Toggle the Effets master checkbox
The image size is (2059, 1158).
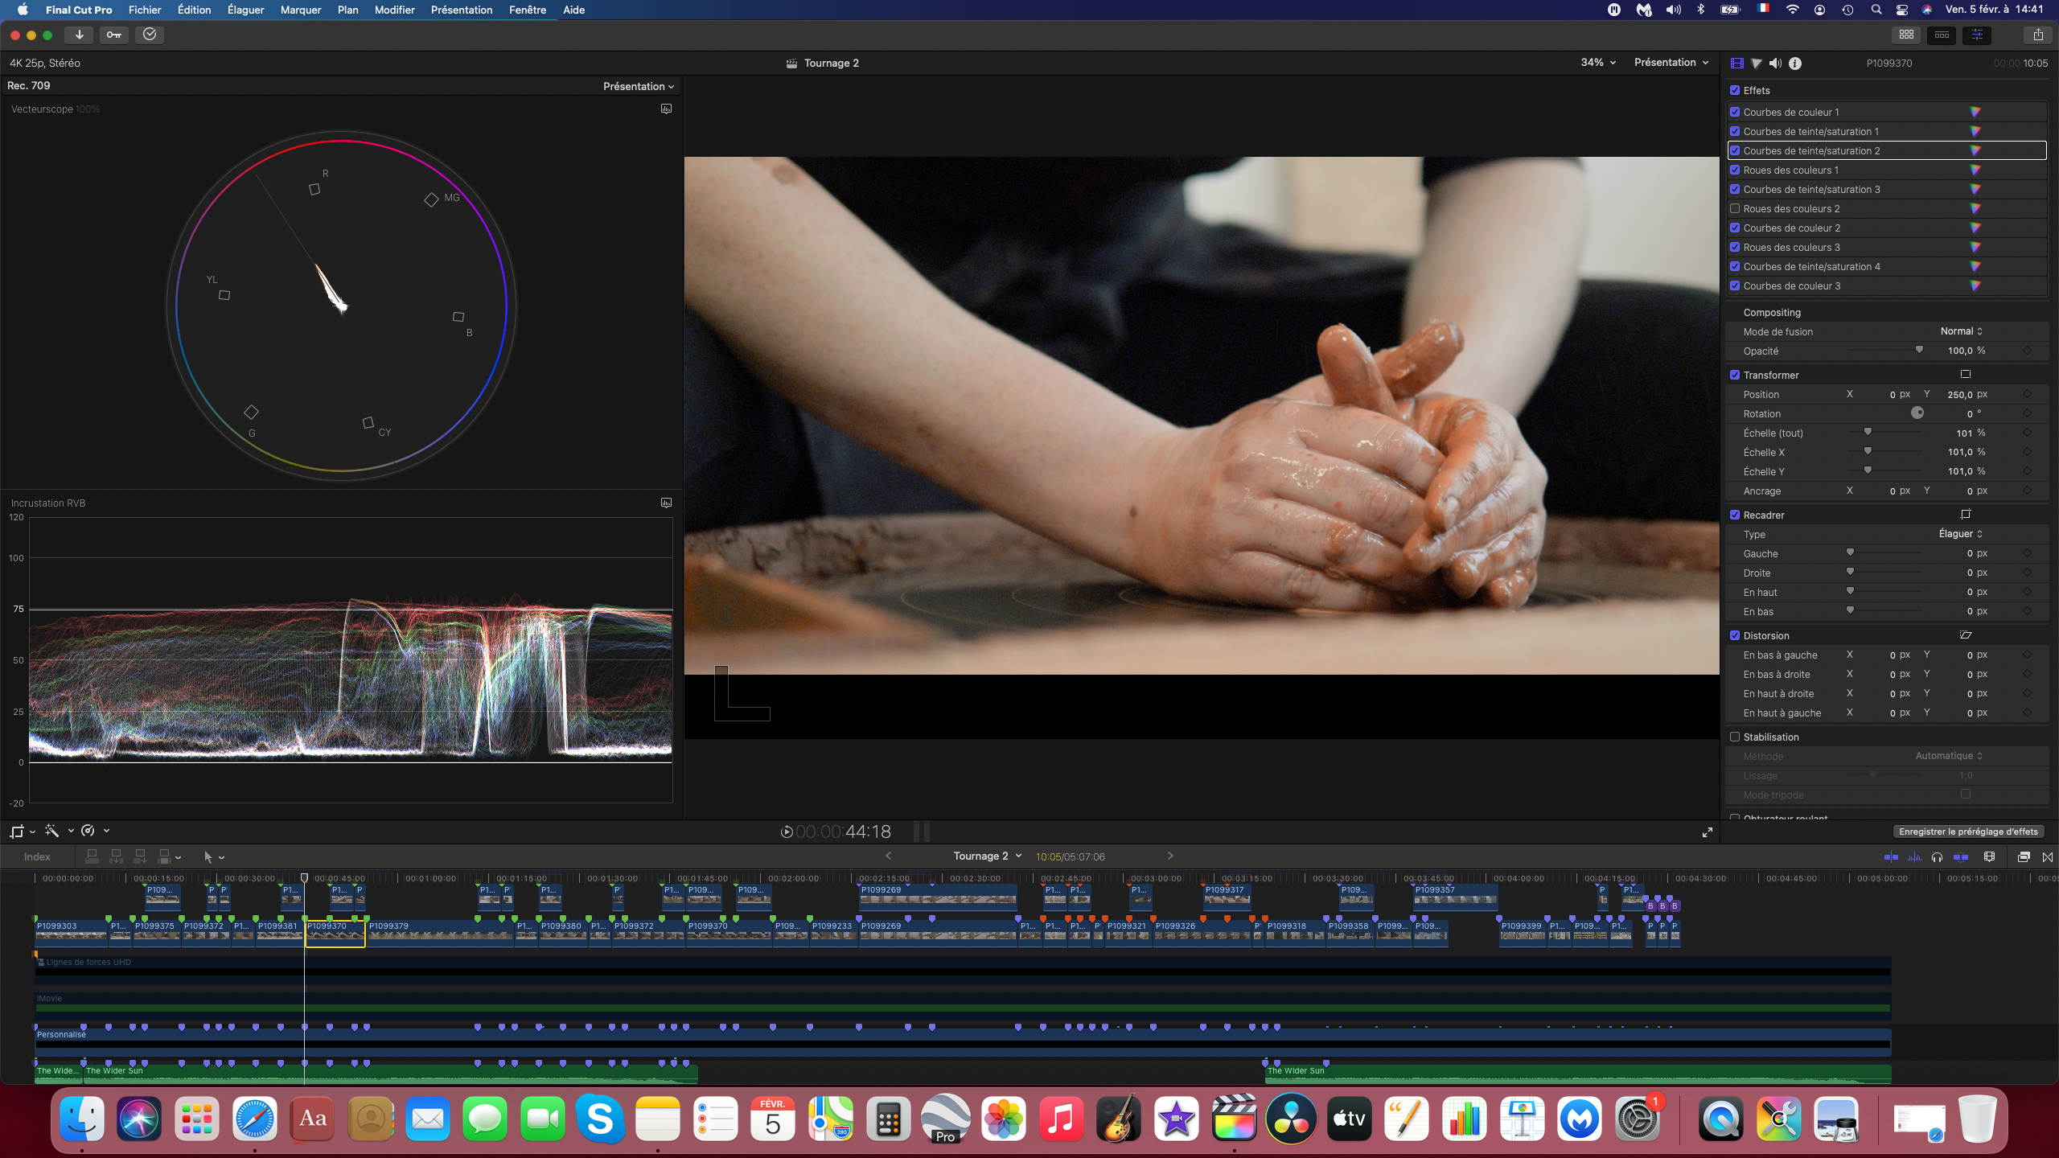(x=1735, y=90)
